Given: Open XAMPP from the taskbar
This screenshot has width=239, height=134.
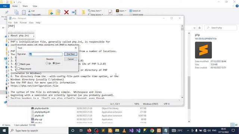Looking at the screenshot, I should (x=159, y=131).
